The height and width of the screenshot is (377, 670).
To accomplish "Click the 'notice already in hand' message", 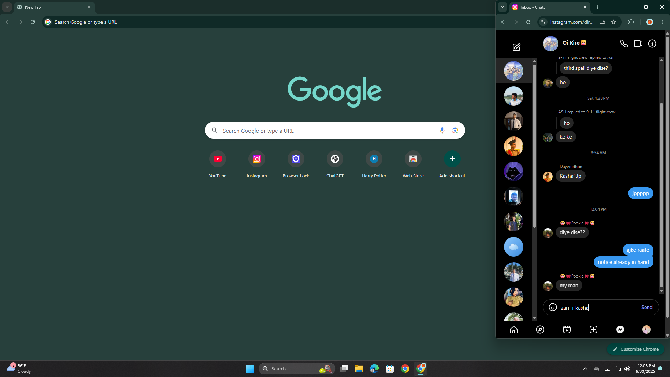I will (x=623, y=262).
